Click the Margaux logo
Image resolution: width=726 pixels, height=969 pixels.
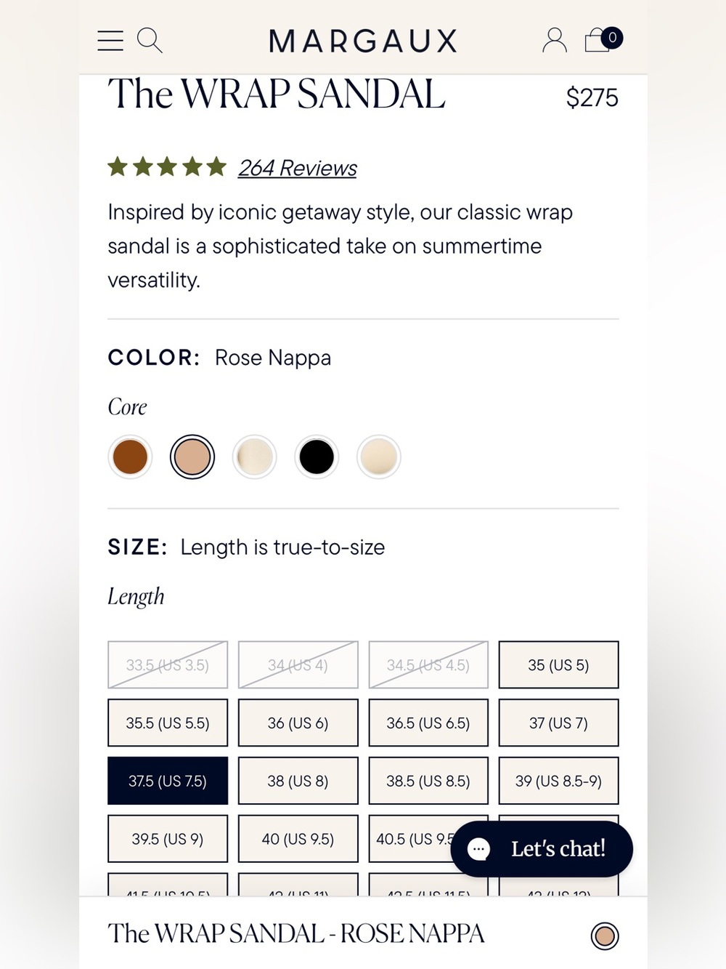click(363, 41)
